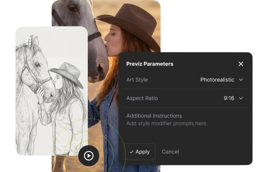Image resolution: width=261 pixels, height=172 pixels.
Task: Click the six-dot grip on sketch card
Action: click(29, 41)
